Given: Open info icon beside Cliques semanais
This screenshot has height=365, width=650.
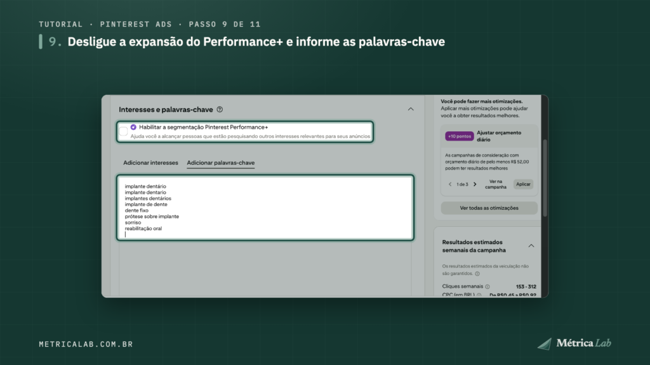Looking at the screenshot, I should 487,286.
